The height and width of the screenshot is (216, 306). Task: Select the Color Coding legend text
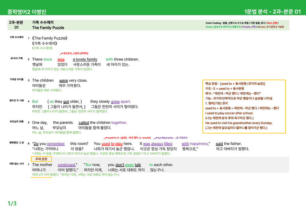click(x=245, y=25)
